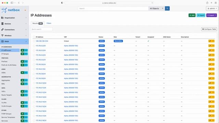The image size is (219, 123).
Task: Check the box for 172.16.0.4/24
Action: tap(34, 55)
